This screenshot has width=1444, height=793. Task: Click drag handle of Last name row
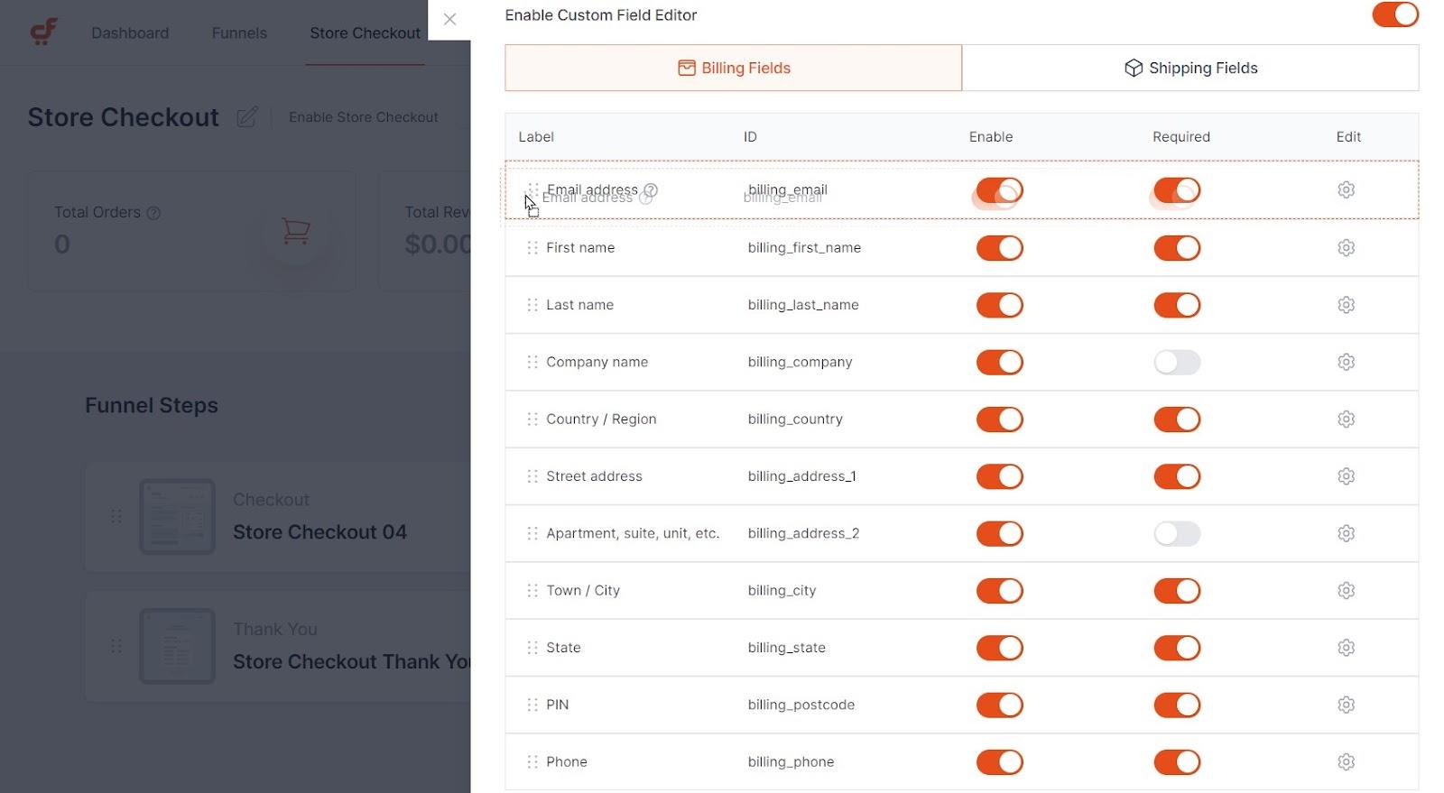pyautogui.click(x=532, y=305)
